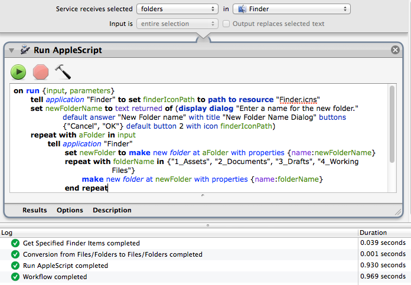Collapse the Run AppleScript action disclosure triangle
Viewport: 411px width, 285px height.
tap(11, 50)
